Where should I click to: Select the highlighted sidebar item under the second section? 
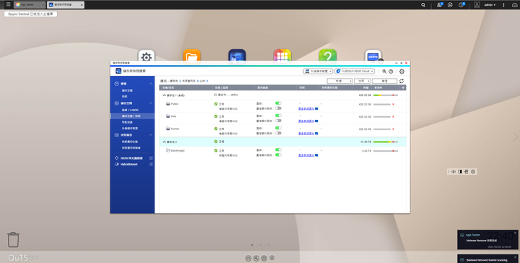pyautogui.click(x=132, y=116)
